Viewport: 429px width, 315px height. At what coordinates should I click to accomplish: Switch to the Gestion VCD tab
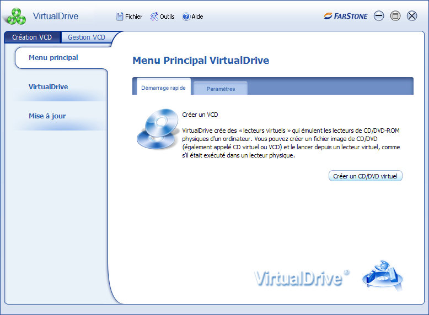click(x=87, y=37)
